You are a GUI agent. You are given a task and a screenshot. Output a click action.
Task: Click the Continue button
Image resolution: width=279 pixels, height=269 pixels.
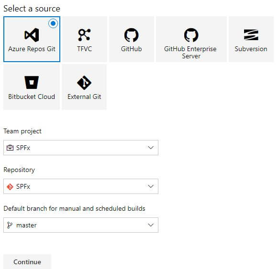(27, 262)
